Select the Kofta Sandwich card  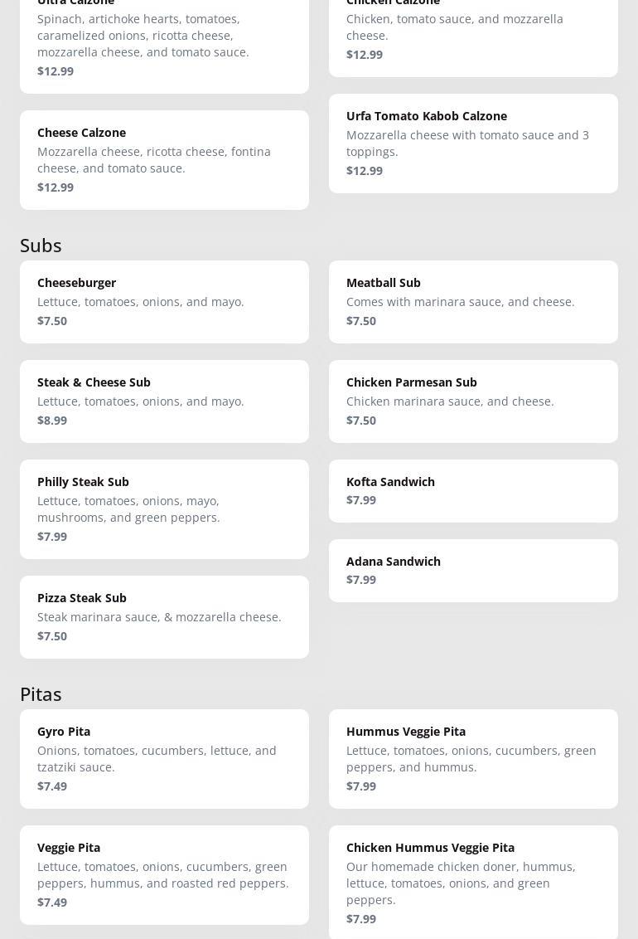click(x=473, y=490)
